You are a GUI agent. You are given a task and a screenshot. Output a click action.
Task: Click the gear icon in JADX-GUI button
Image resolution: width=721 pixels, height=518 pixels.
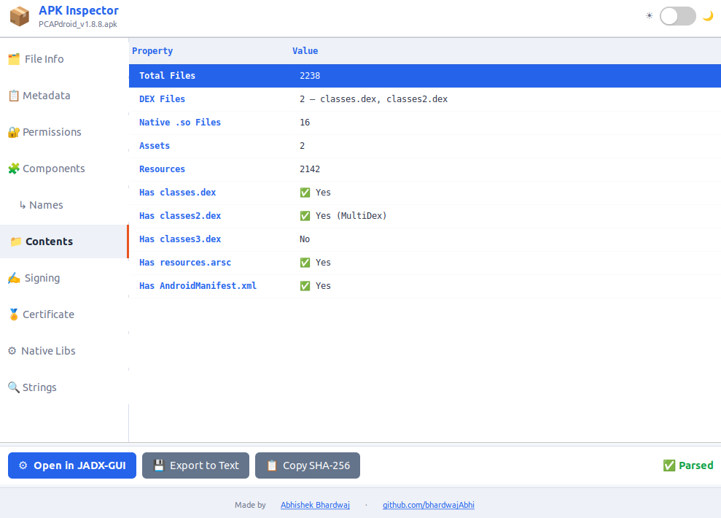click(23, 465)
